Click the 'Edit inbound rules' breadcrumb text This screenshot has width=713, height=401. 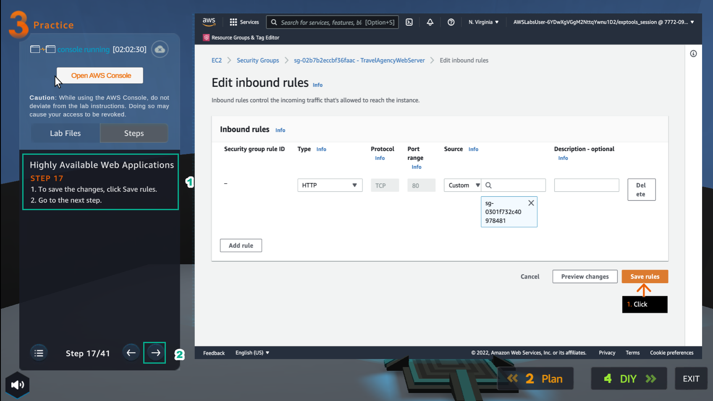(x=464, y=60)
